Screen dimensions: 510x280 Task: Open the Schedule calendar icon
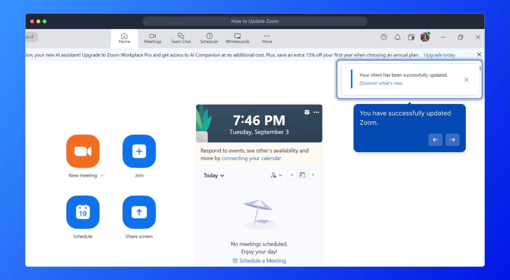point(83,212)
